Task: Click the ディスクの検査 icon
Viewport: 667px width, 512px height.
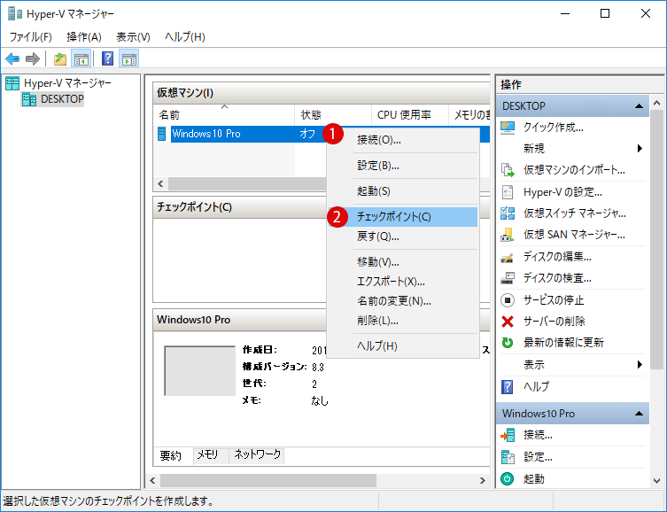Action: click(508, 278)
